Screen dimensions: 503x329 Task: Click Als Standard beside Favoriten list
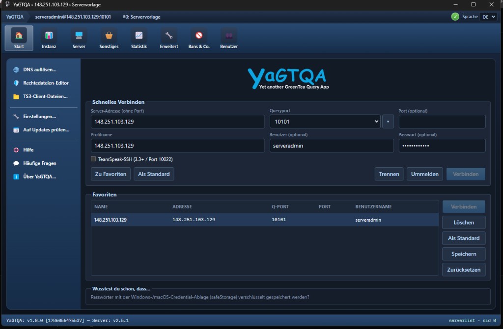point(464,238)
